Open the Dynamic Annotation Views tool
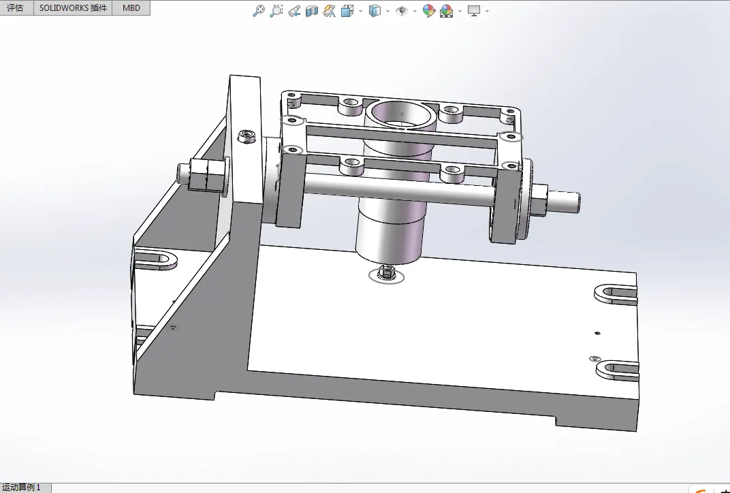 (329, 11)
